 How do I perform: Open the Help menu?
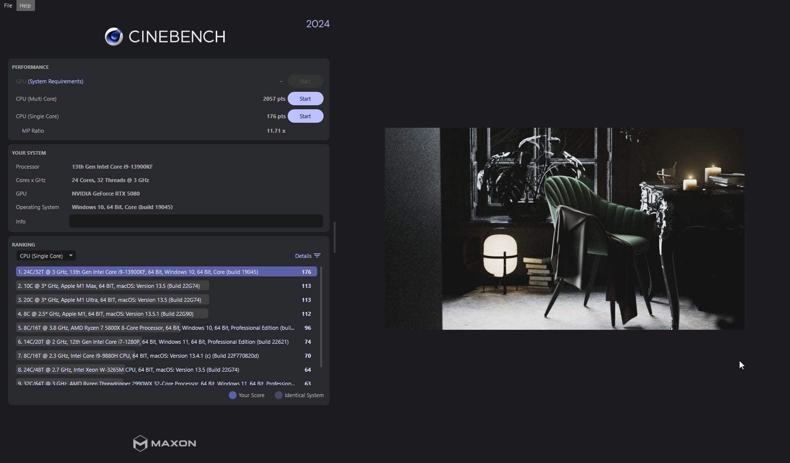[x=25, y=5]
